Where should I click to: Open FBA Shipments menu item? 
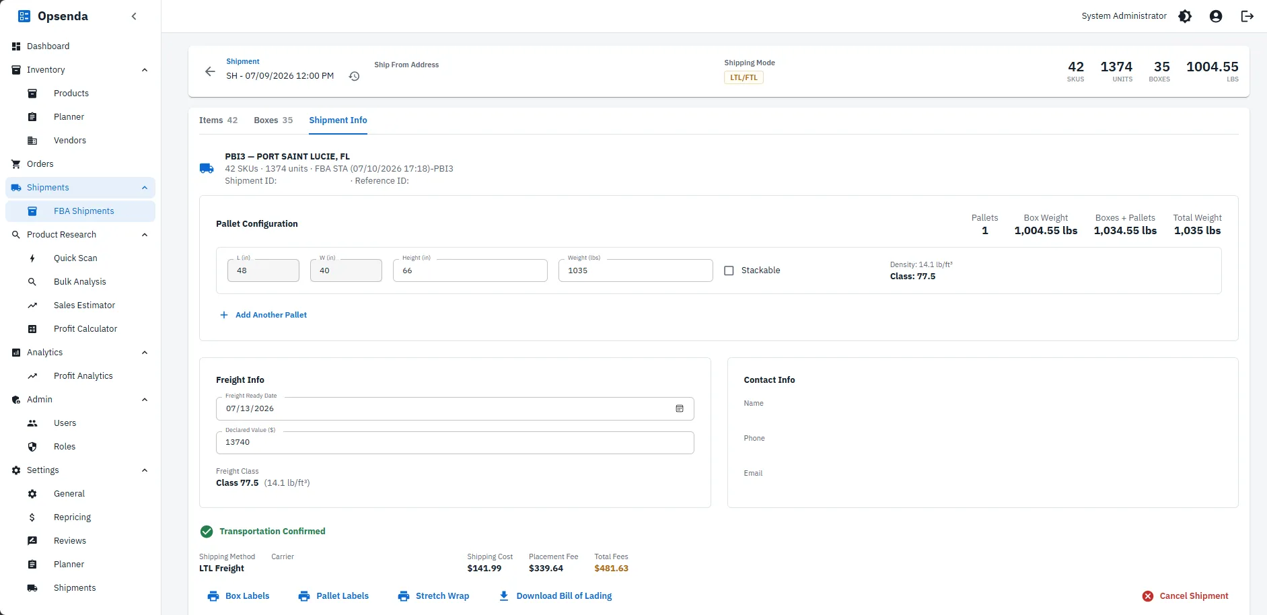pos(81,211)
